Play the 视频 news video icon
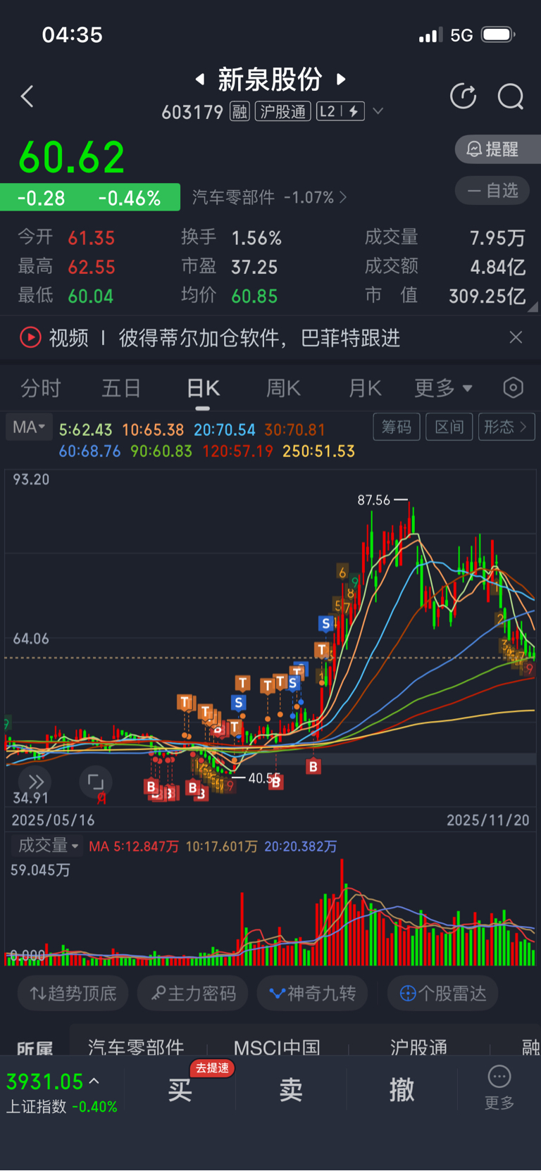The width and height of the screenshot is (541, 1171). [x=30, y=337]
